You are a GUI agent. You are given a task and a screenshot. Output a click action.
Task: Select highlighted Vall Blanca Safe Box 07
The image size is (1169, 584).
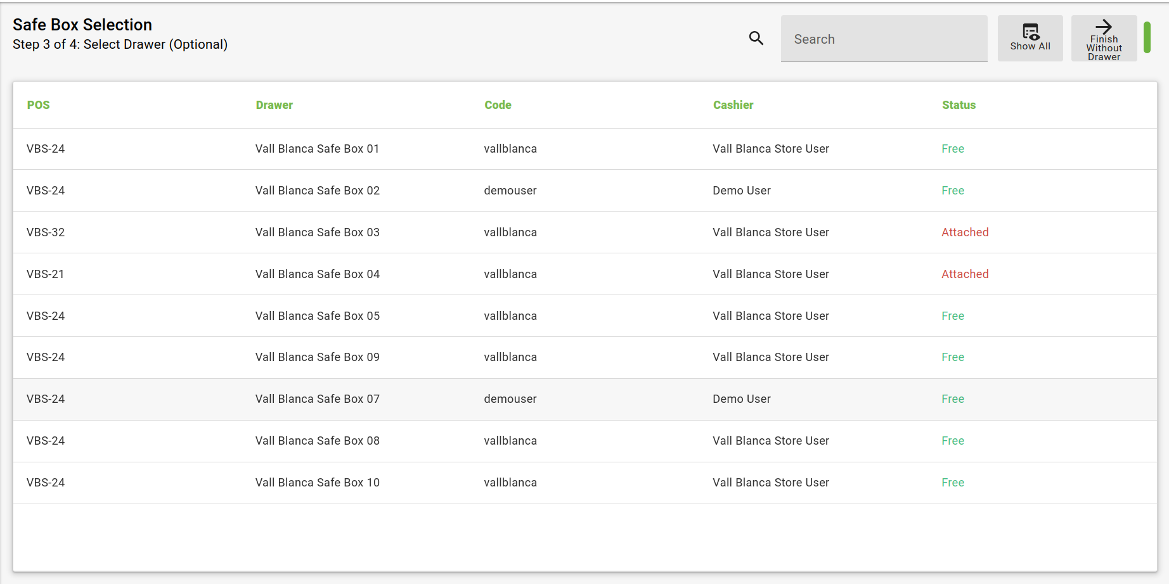[317, 399]
